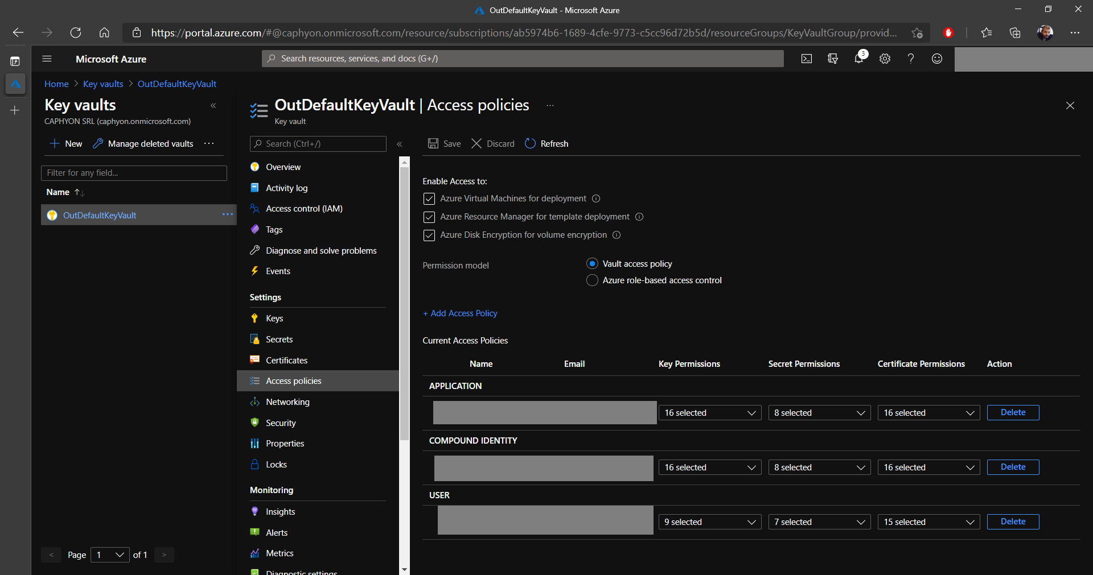Open ellipsis next to Access policies title
Screen dimensions: 1093x575
(550, 105)
